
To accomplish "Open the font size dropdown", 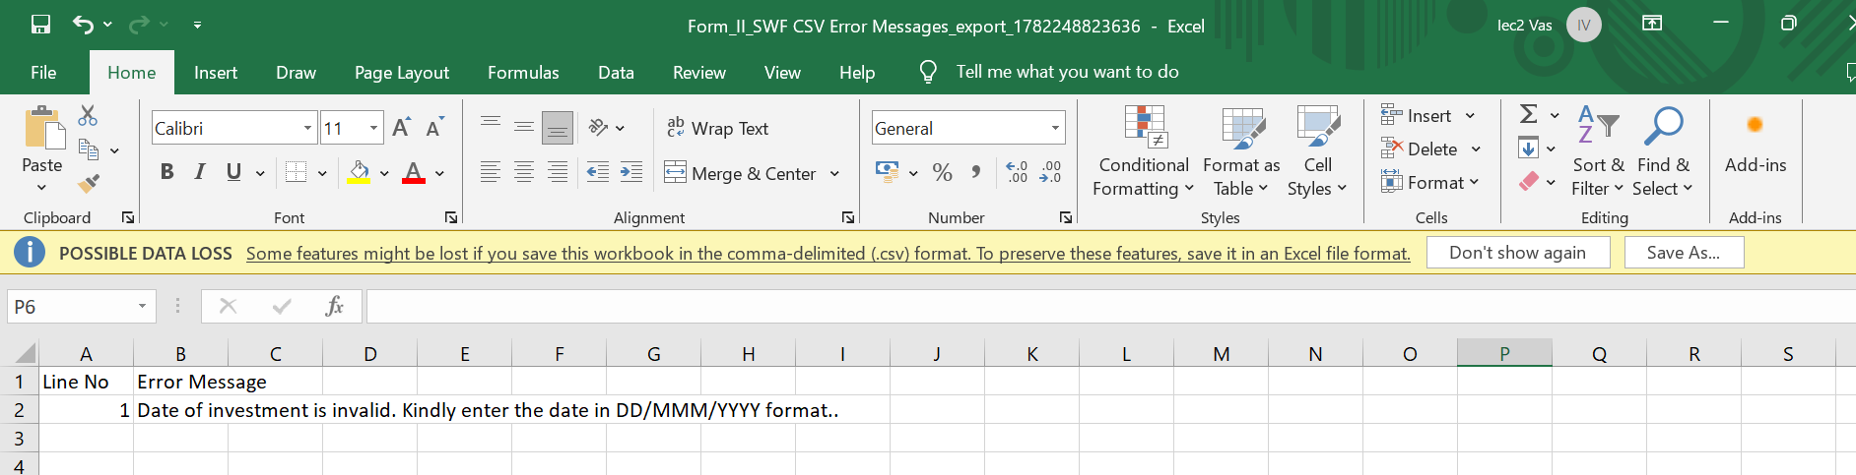I will 373,128.
